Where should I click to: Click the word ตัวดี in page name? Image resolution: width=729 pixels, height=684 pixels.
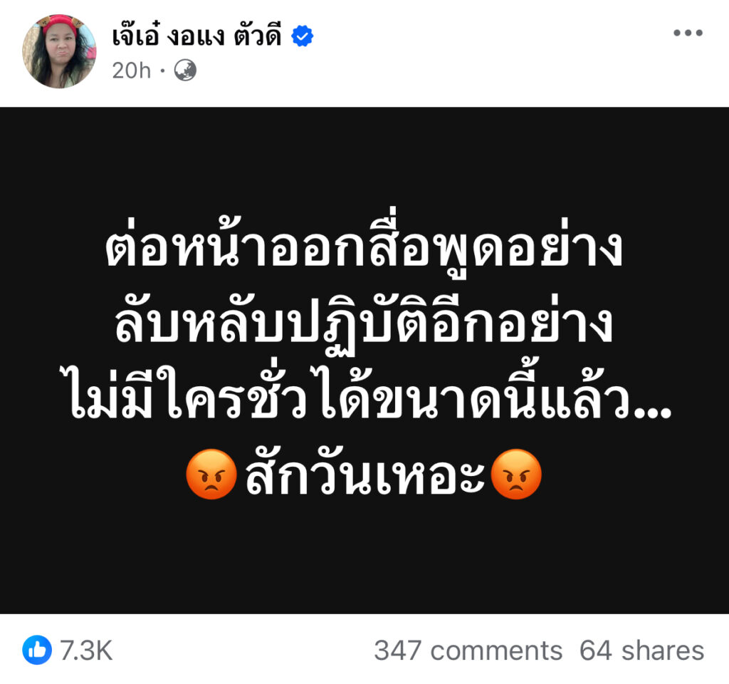258,36
